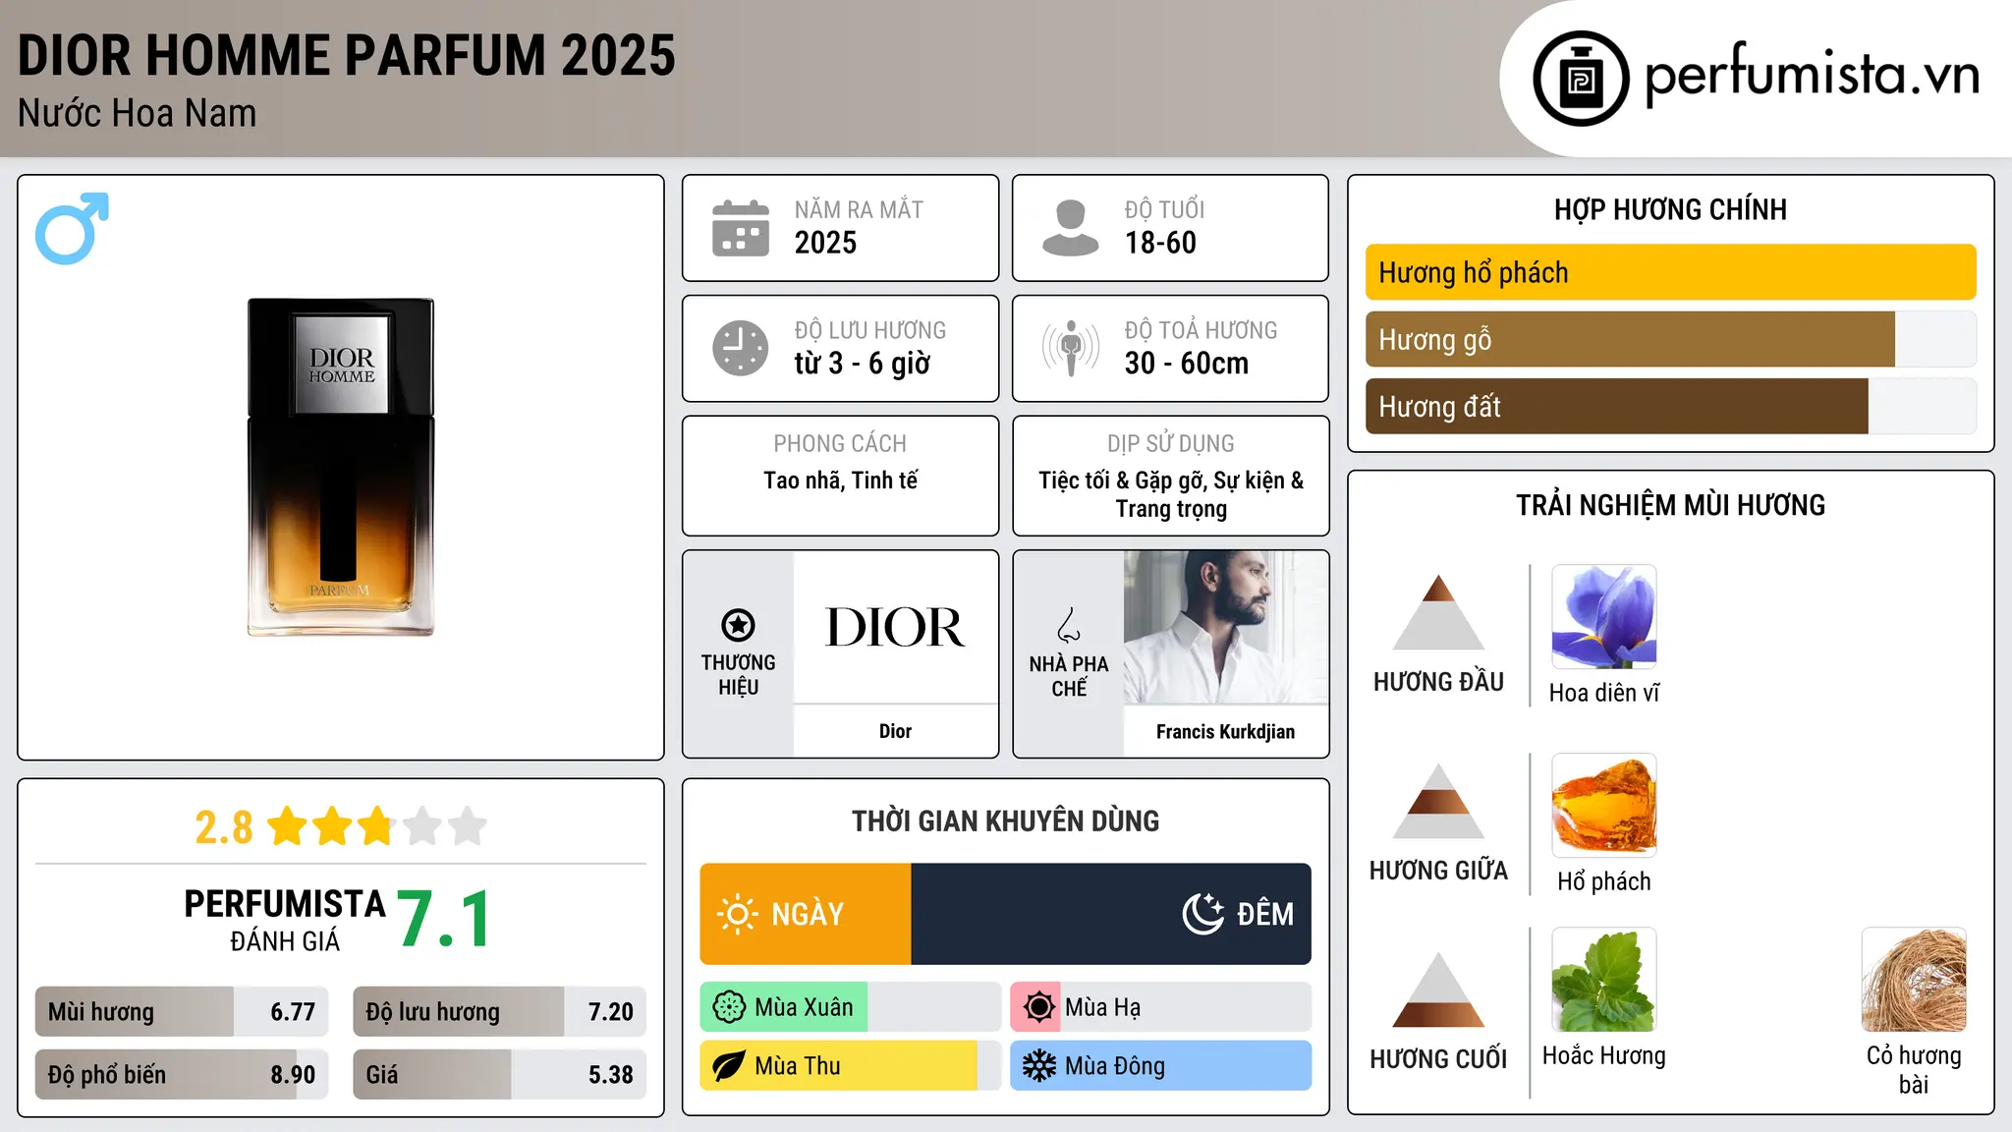Screen dimensions: 2012x1132
Task: Click the Cỏ hương bài note caption
Action: click(1914, 1070)
